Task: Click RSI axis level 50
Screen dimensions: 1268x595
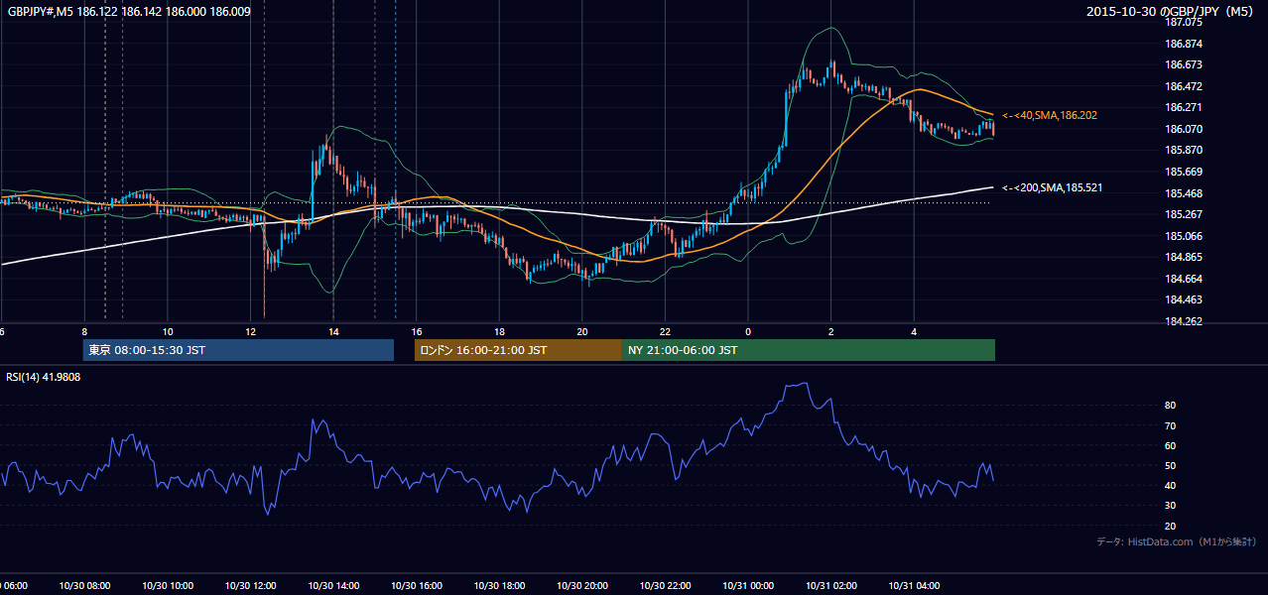Action: click(x=1171, y=466)
